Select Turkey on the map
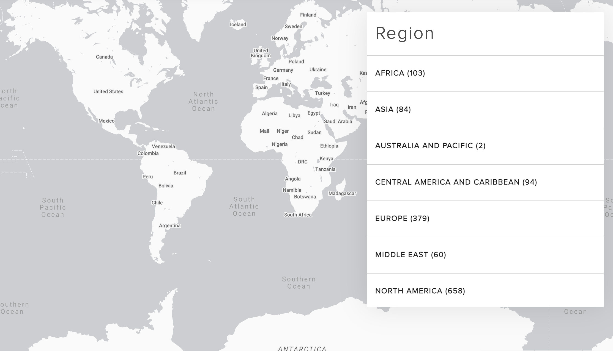 click(322, 93)
